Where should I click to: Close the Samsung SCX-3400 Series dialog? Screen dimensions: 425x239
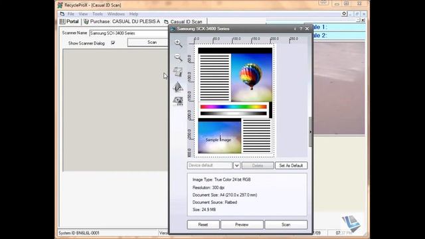[x=307, y=29]
